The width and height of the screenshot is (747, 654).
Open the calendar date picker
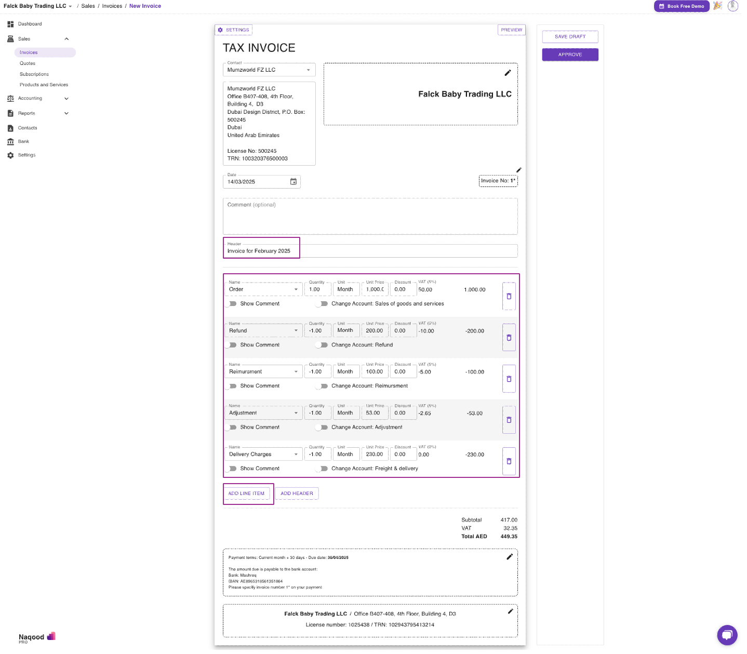coord(294,182)
